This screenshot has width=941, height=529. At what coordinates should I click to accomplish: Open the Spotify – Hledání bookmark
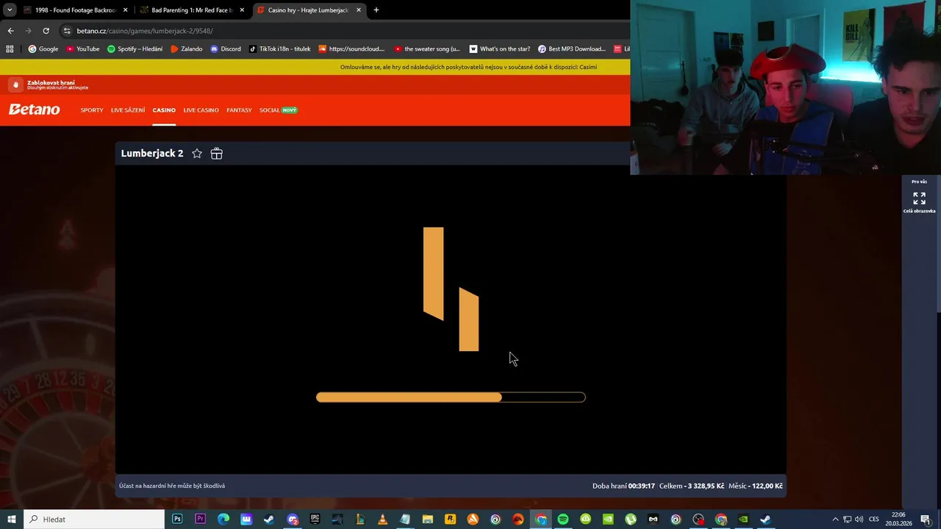(x=135, y=49)
